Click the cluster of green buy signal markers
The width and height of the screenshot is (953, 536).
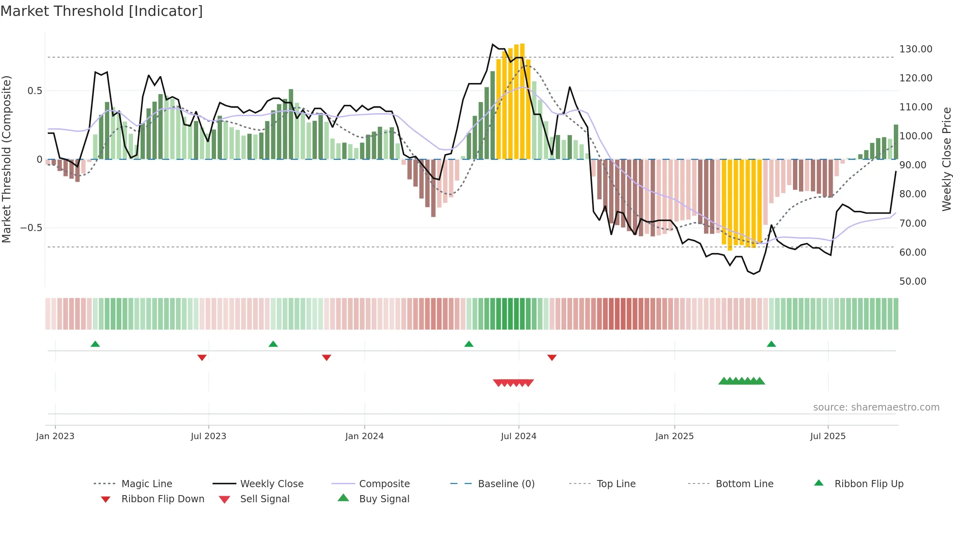(x=742, y=381)
